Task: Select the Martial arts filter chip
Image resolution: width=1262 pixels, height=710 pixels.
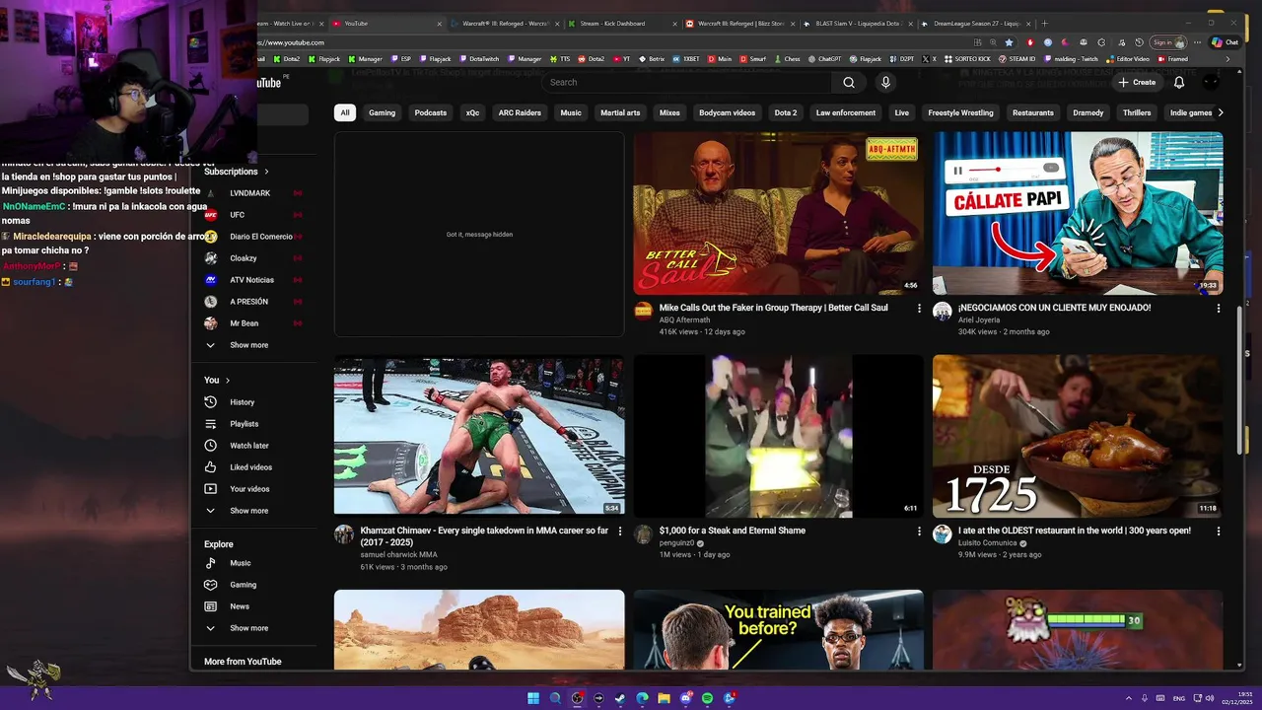Action: click(x=620, y=112)
